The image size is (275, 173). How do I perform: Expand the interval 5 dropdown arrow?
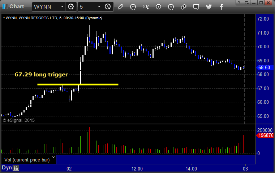tap(99, 7)
